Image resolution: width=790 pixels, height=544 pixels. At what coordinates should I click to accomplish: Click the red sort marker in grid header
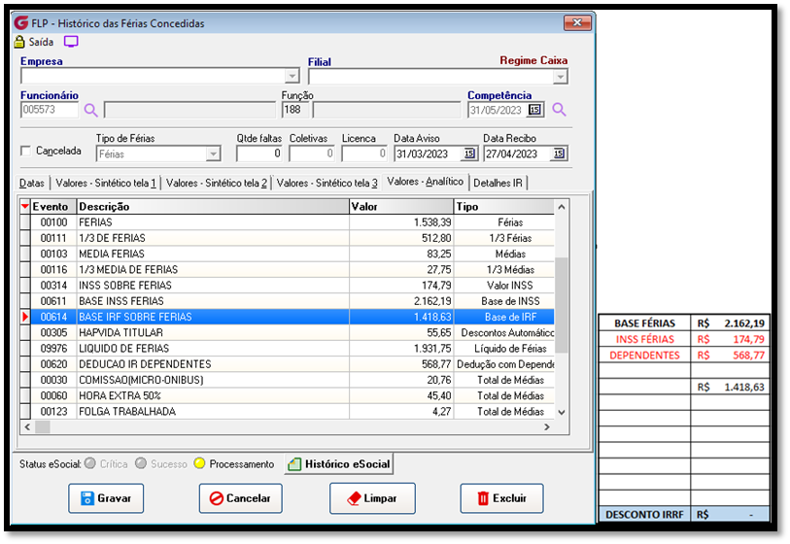(24, 206)
